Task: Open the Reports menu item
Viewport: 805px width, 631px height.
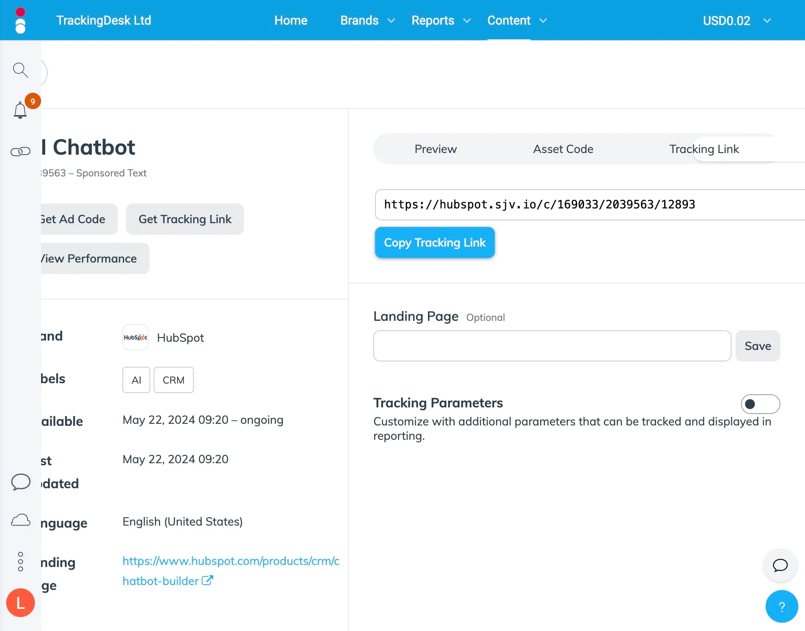Action: (x=433, y=21)
